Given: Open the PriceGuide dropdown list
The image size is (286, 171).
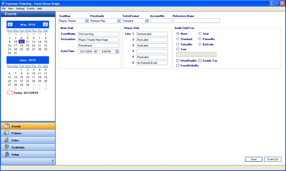Looking at the screenshot, I should 118,21.
